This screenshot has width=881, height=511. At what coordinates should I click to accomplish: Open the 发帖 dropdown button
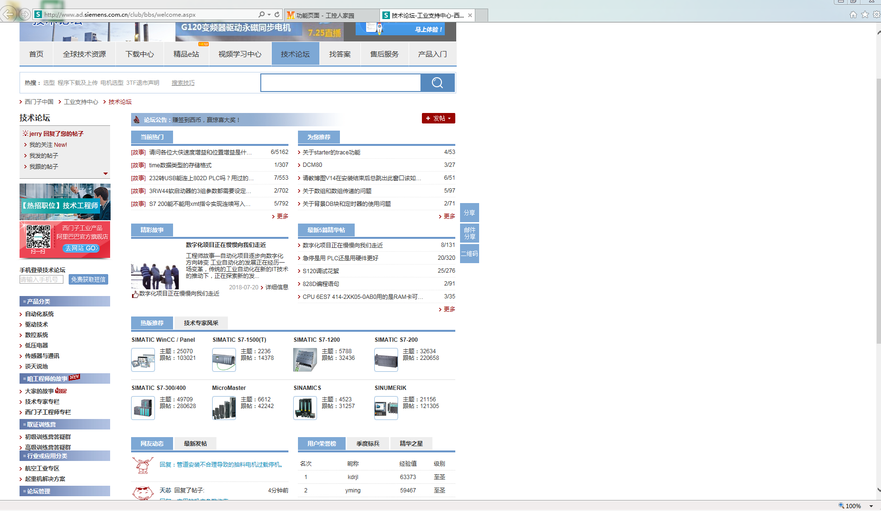pyautogui.click(x=438, y=118)
